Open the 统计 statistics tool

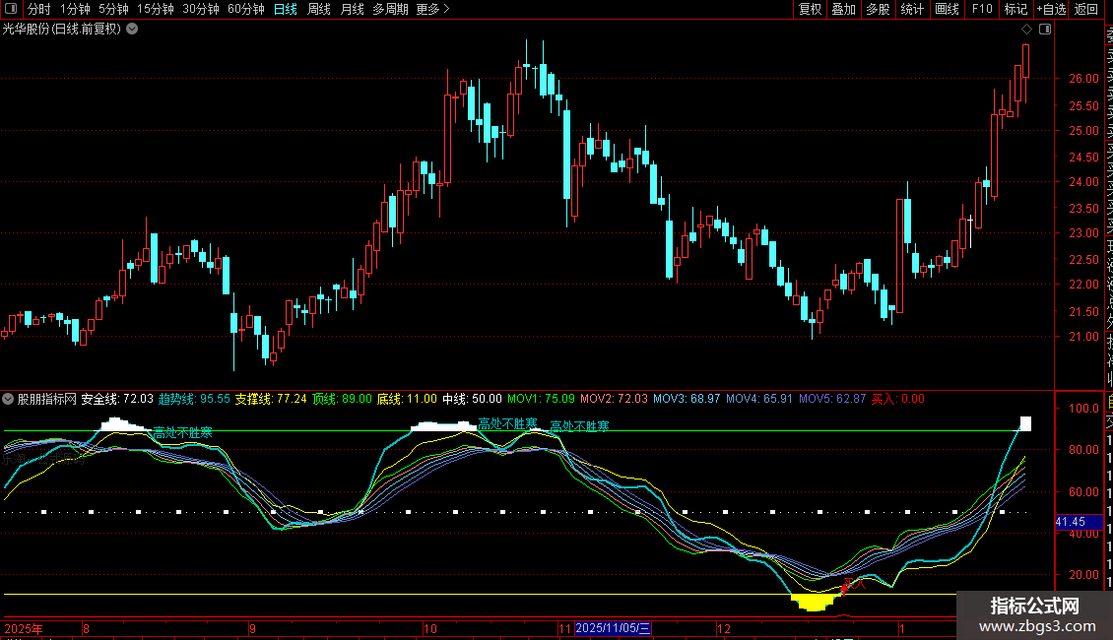(x=912, y=10)
